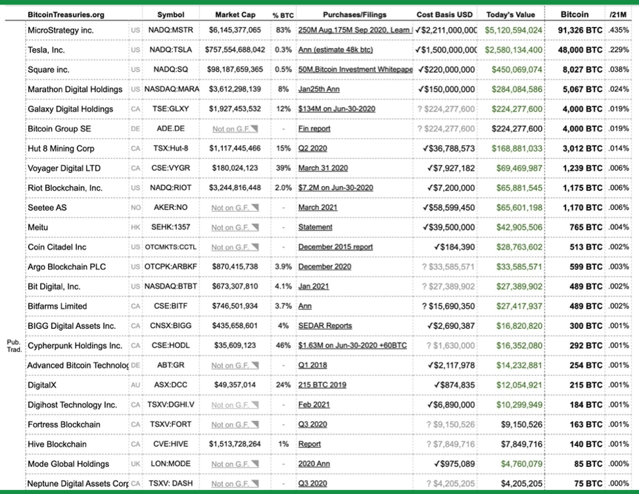Click Tesla's $757,554,688,042 market cap
Viewport: 639px width, 494px height.
(x=235, y=50)
